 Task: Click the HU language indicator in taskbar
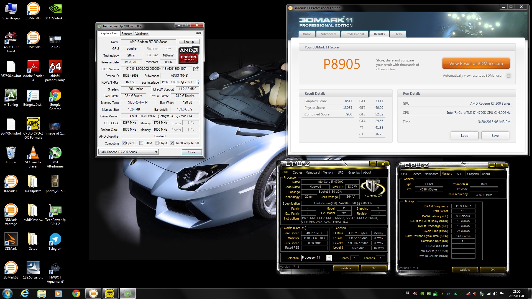tap(406, 293)
